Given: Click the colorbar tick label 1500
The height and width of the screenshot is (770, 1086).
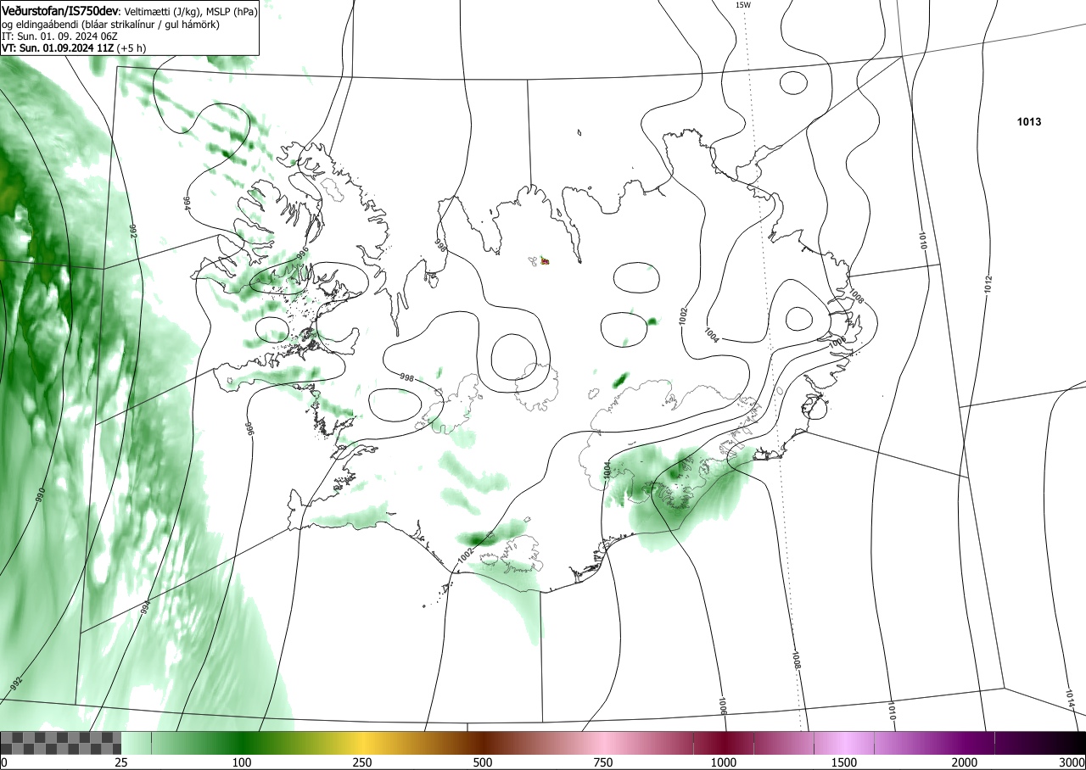Looking at the screenshot, I should pos(844,762).
